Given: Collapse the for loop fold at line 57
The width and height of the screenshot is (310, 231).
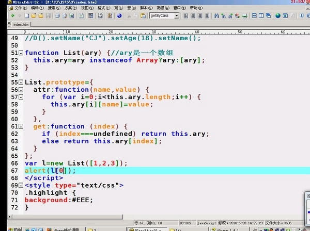Looking at the screenshot, I should 21,97.
